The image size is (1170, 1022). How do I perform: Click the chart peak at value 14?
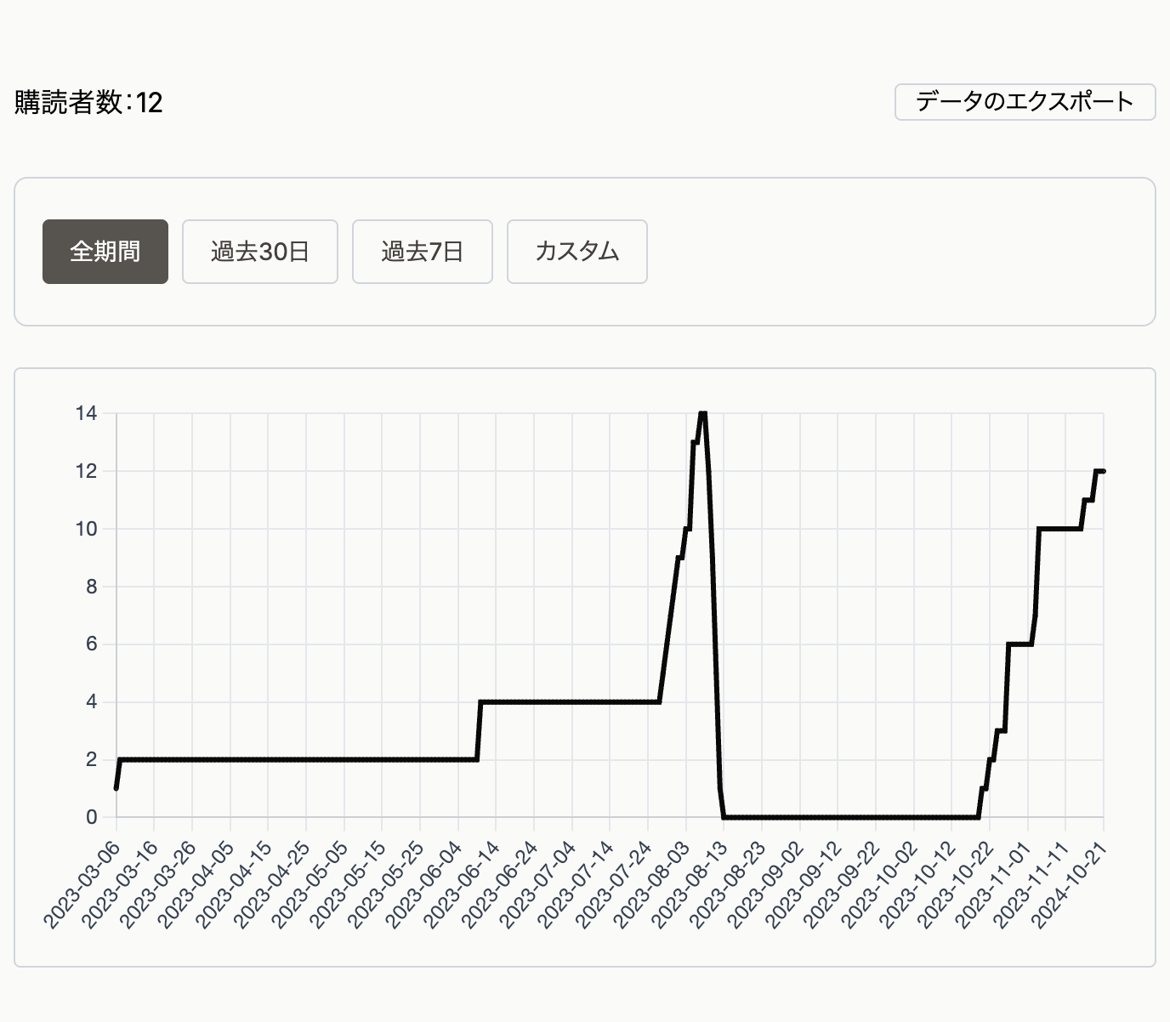(x=702, y=414)
